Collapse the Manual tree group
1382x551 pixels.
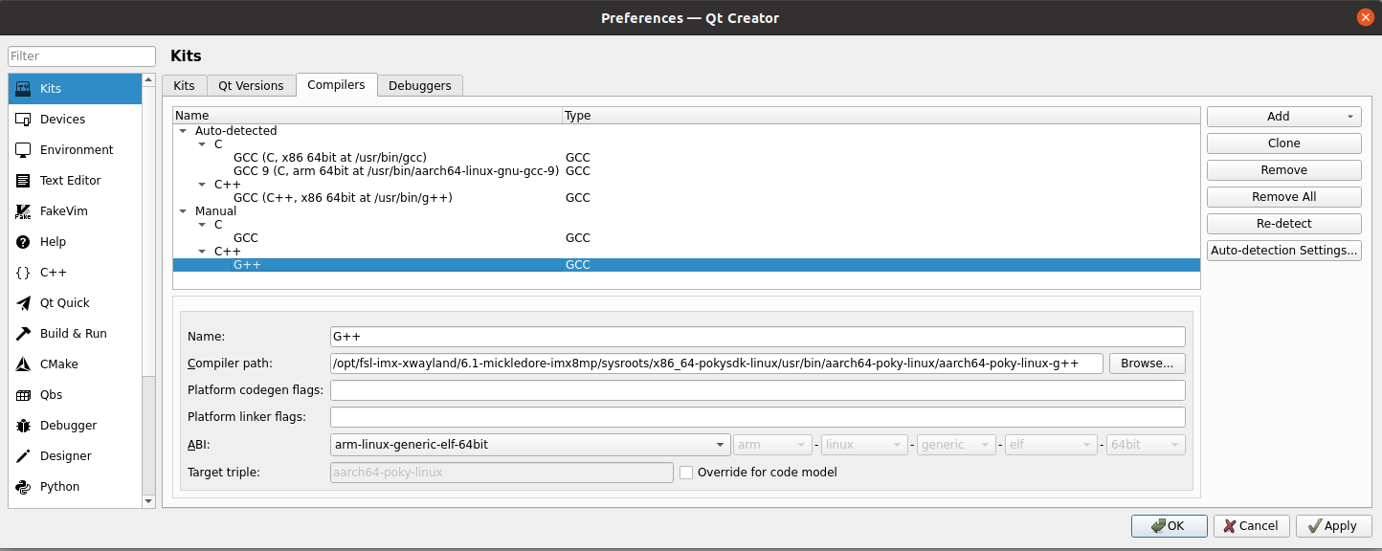coord(182,210)
